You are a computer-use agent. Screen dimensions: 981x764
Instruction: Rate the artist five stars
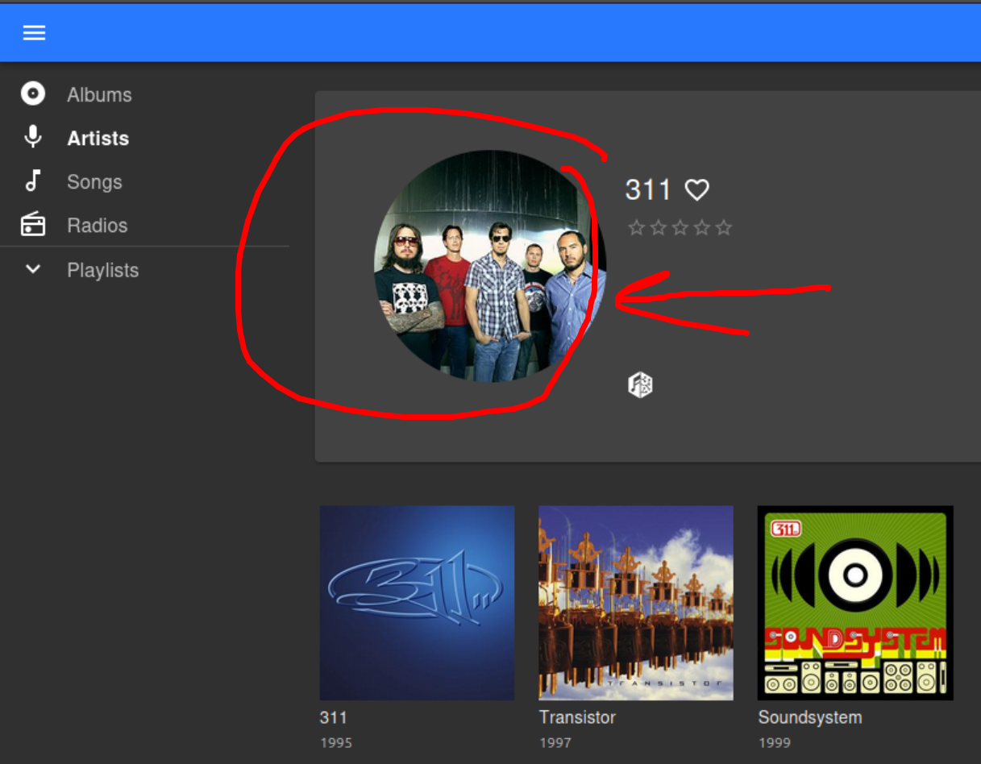(724, 228)
